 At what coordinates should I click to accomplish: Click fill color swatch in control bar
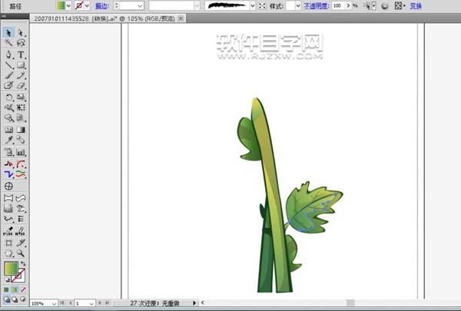pyautogui.click(x=61, y=5)
